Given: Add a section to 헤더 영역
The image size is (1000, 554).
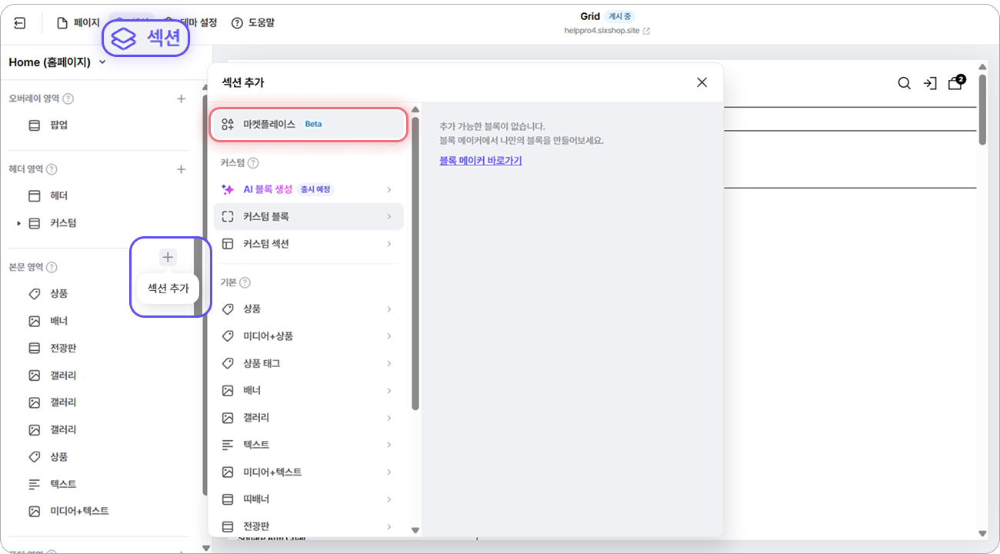Looking at the screenshot, I should pos(181,169).
